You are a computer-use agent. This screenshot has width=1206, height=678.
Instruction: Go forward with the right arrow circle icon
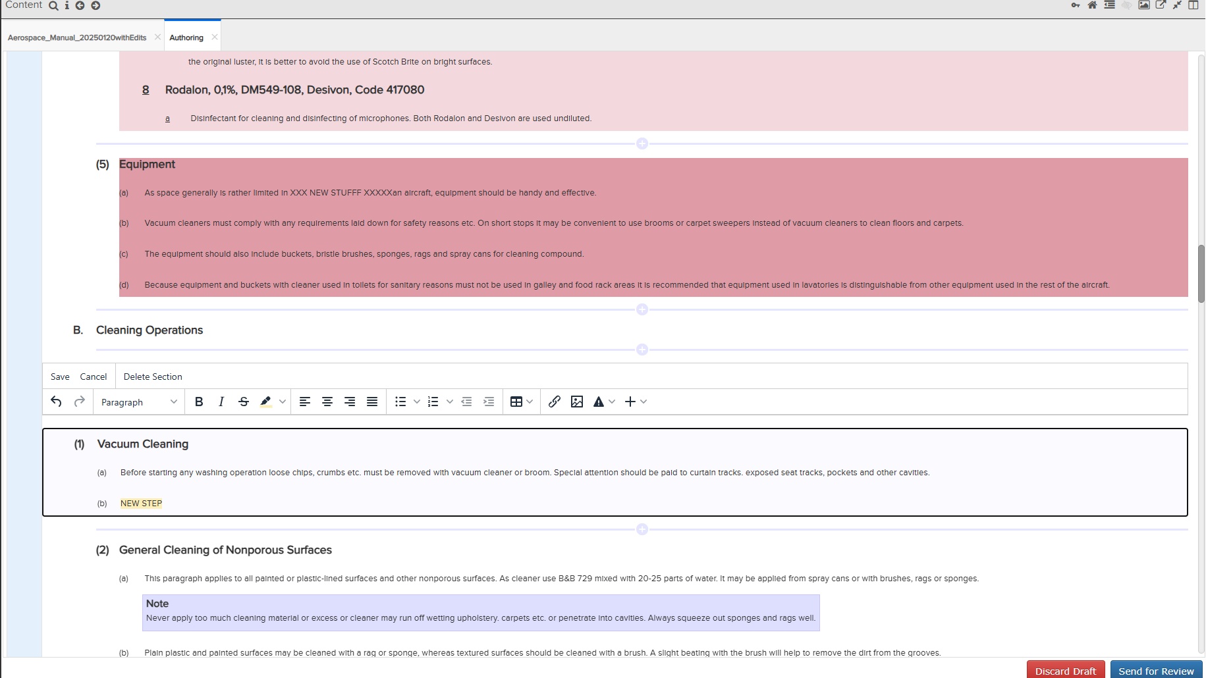pyautogui.click(x=96, y=5)
